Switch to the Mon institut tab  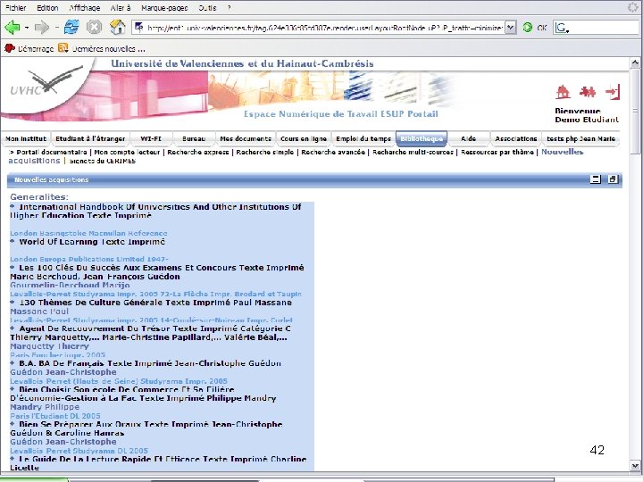26,138
